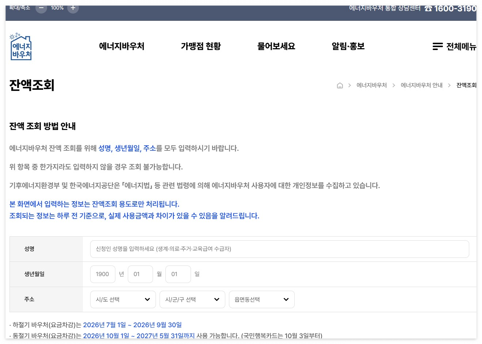The width and height of the screenshot is (482, 344).
Task: Expand the 시/군/구 선택 dropdown
Action: [x=192, y=299]
